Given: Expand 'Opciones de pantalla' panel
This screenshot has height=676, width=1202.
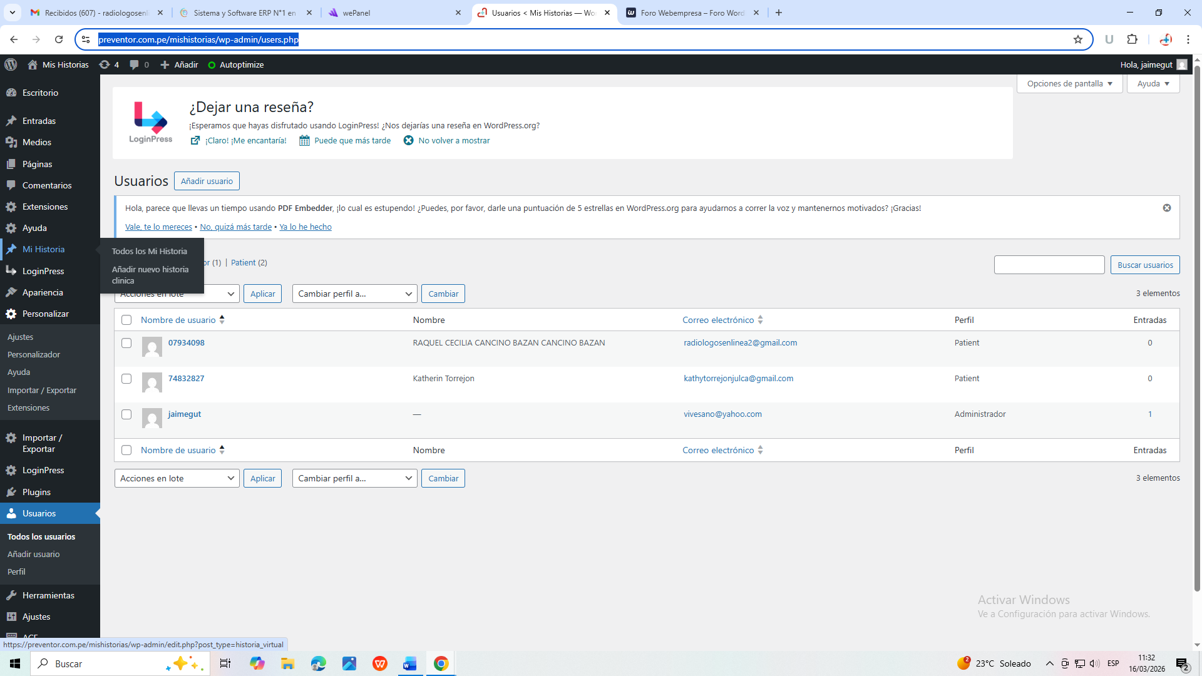Looking at the screenshot, I should coord(1069,83).
